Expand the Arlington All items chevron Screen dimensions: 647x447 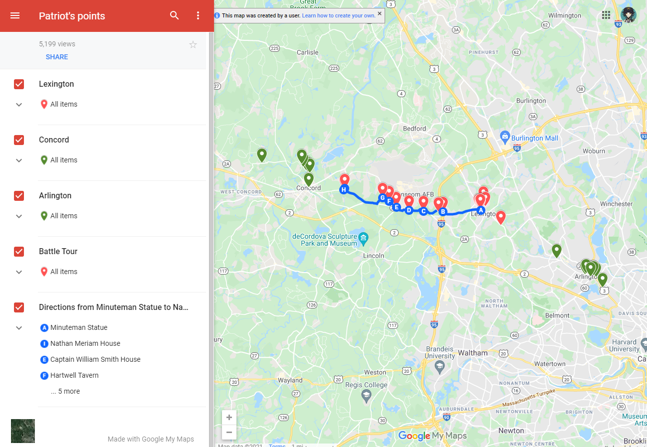pyautogui.click(x=19, y=216)
